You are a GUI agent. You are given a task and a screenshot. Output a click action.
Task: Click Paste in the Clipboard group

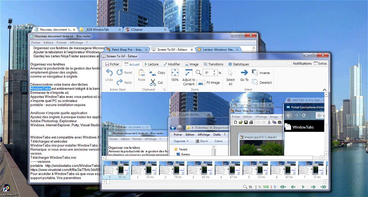click(x=142, y=75)
